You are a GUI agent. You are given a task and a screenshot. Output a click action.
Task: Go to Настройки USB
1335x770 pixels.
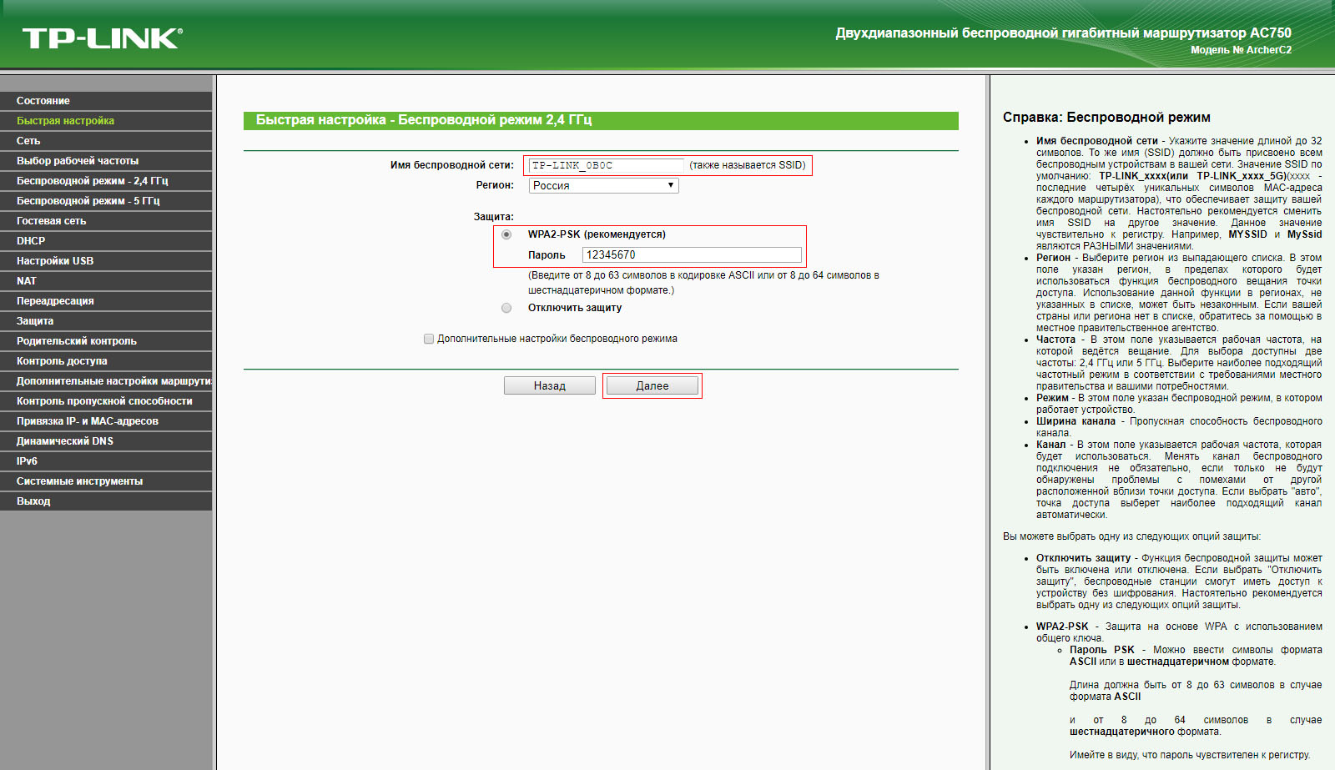point(106,261)
